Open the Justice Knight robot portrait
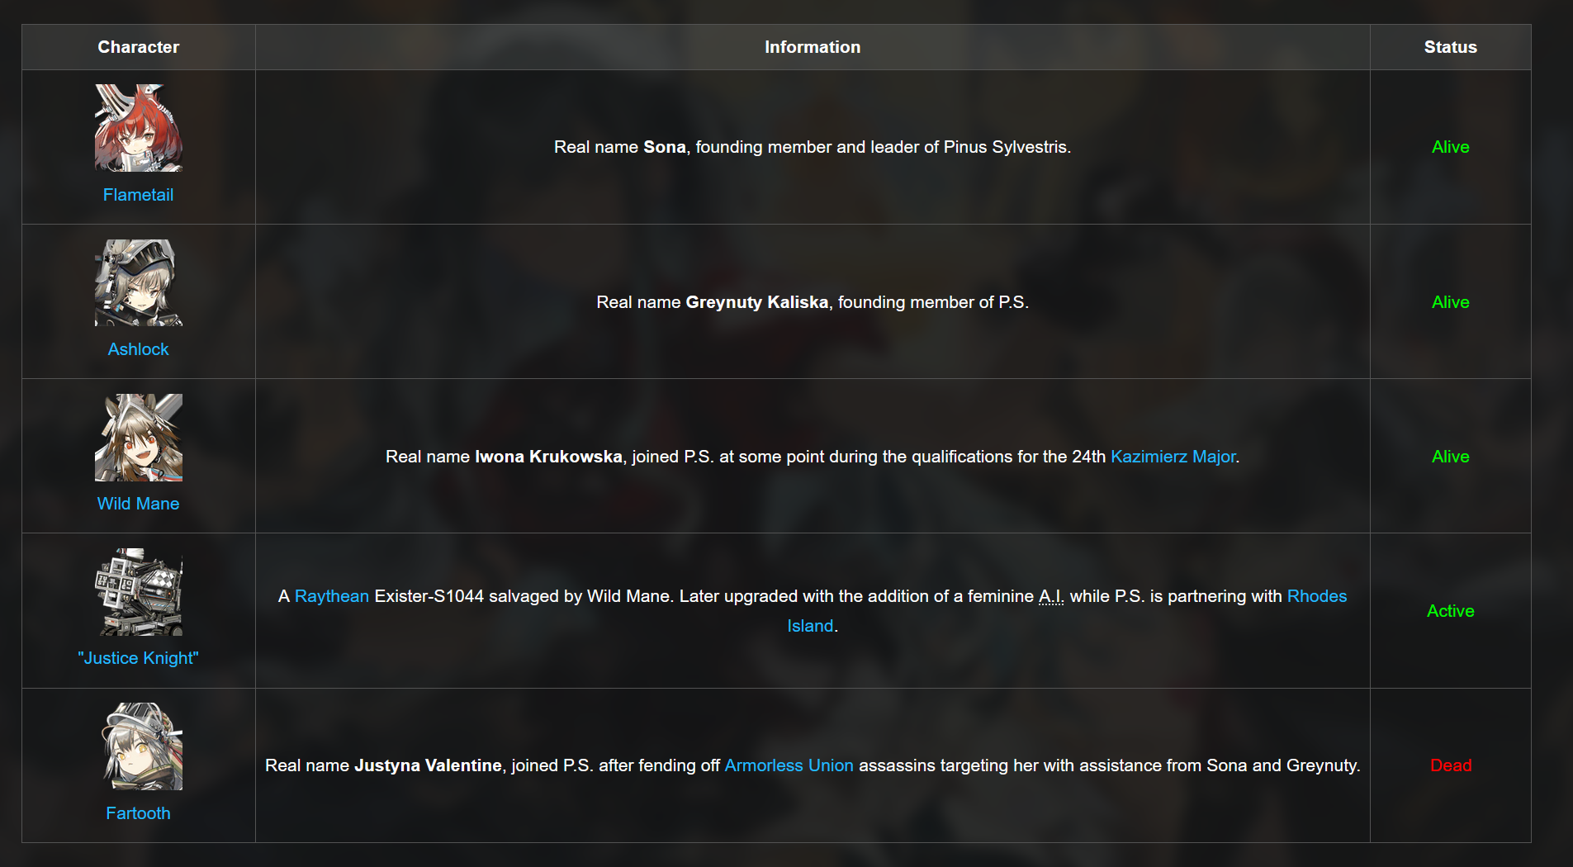The height and width of the screenshot is (867, 1573). tap(139, 592)
